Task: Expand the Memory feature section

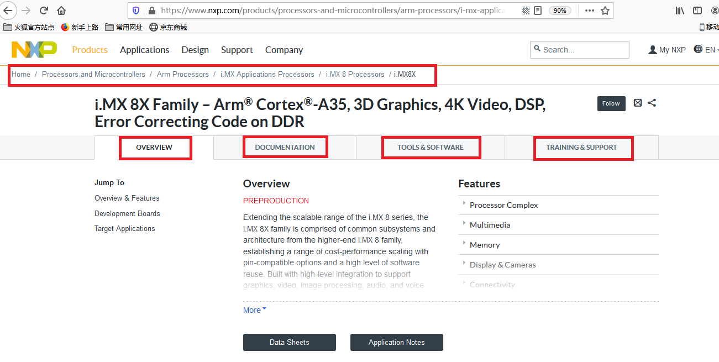Action: [485, 245]
